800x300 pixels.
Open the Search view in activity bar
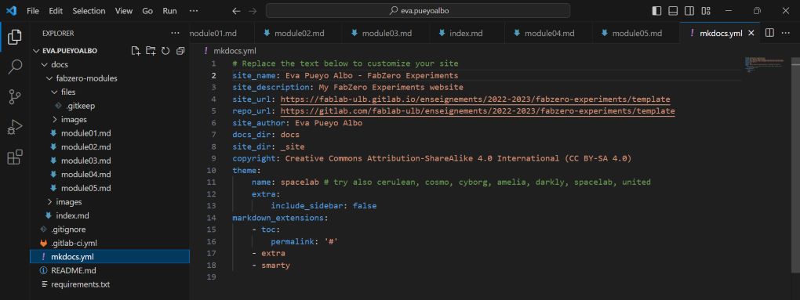tap(15, 67)
